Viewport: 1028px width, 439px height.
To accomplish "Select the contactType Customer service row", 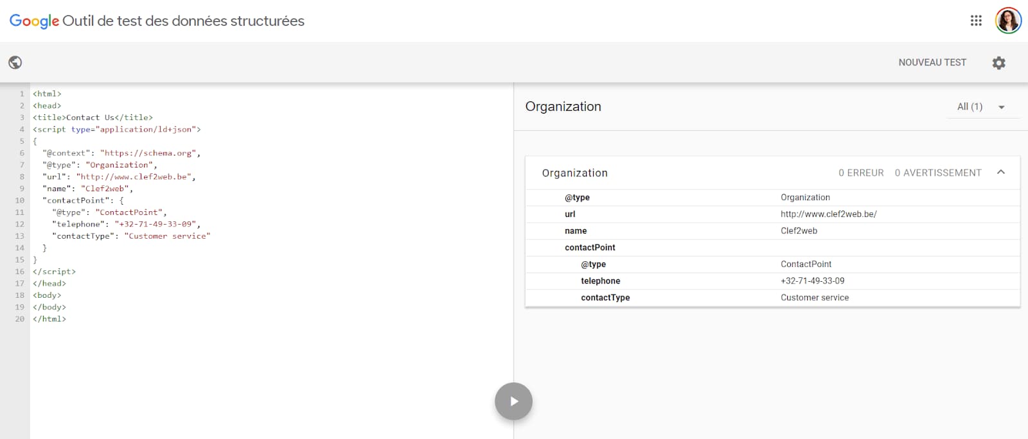I will tap(772, 298).
